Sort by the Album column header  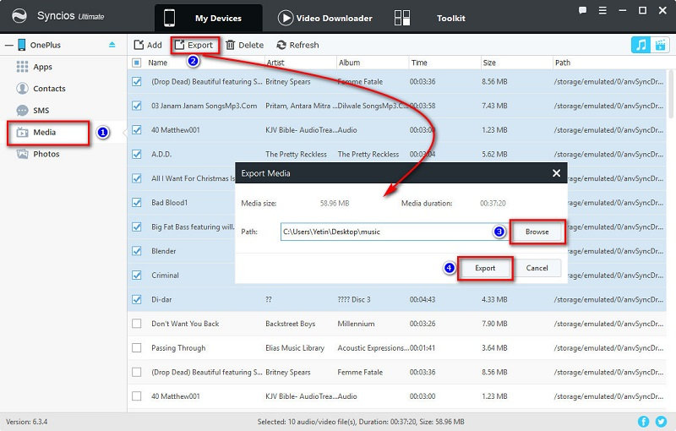click(349, 63)
